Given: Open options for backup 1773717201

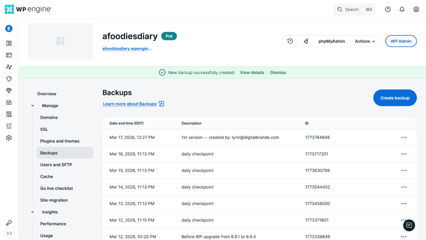Looking at the screenshot, I should tap(404, 154).
